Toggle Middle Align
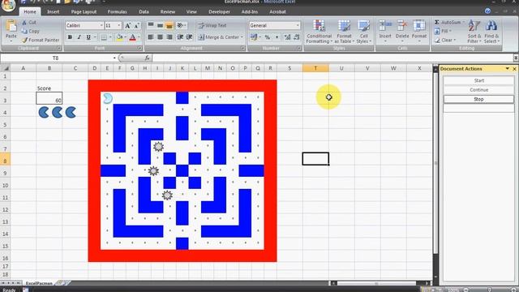This screenshot has width=519, height=292. tap(160, 25)
